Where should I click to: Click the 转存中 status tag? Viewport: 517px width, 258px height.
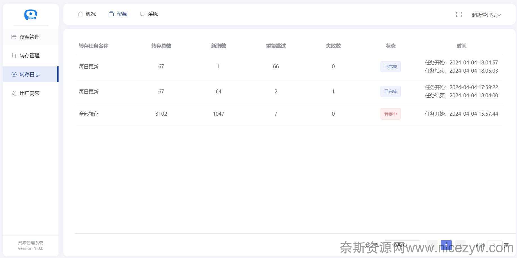pos(390,114)
